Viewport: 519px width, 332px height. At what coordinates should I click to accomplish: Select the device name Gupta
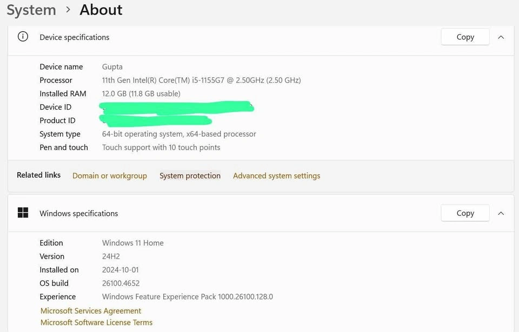(112, 67)
